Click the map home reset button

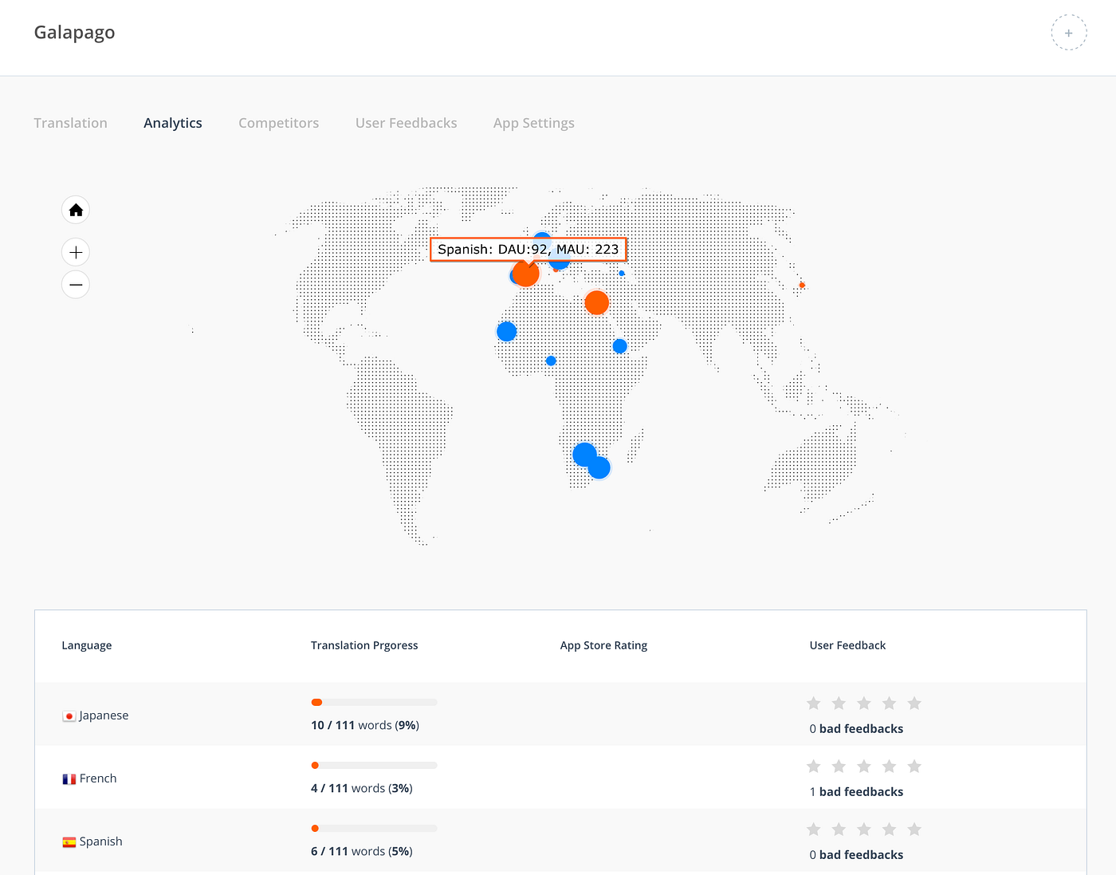click(76, 210)
